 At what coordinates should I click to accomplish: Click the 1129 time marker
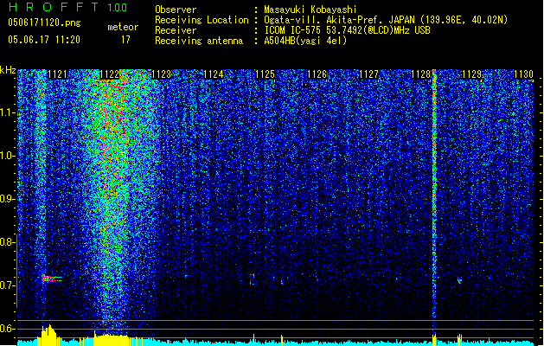point(472,74)
